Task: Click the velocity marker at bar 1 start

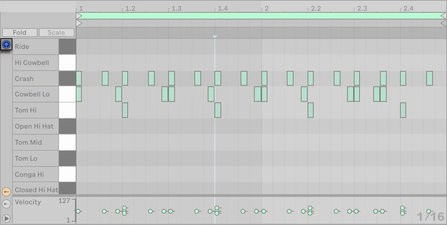Action: pyautogui.click(x=78, y=211)
